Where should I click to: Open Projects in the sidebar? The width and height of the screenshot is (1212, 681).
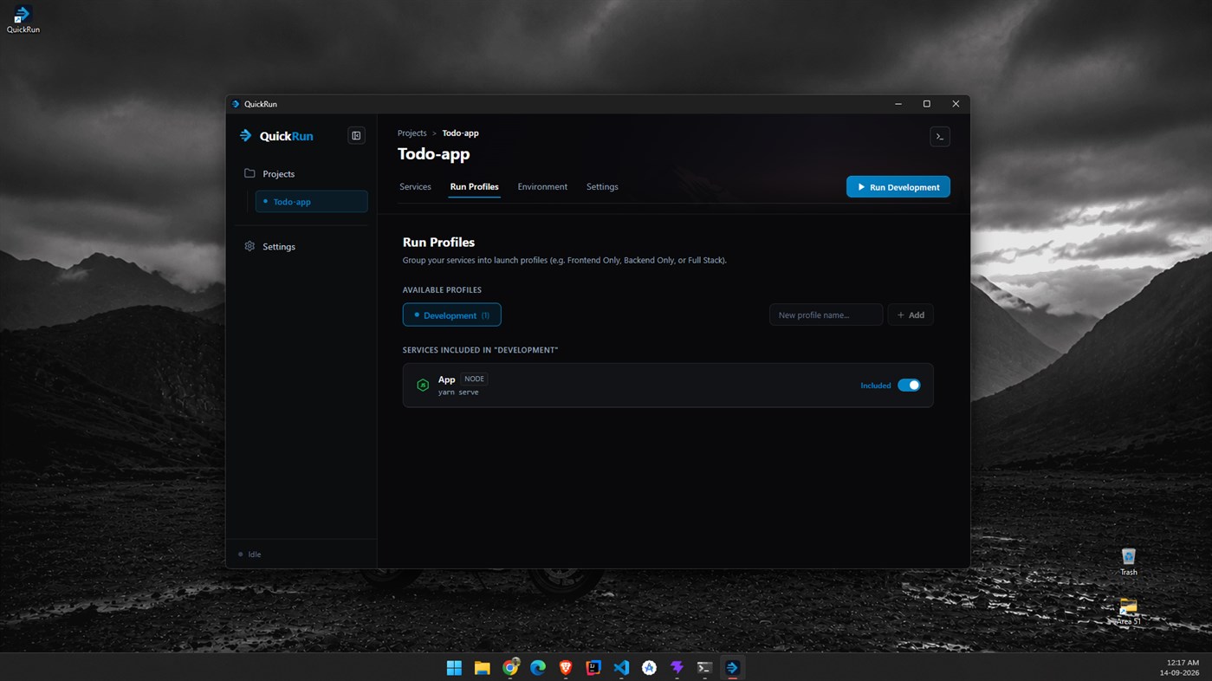[x=278, y=174]
